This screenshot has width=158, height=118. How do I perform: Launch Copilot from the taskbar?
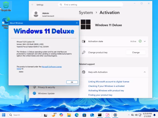(x=61, y=115)
